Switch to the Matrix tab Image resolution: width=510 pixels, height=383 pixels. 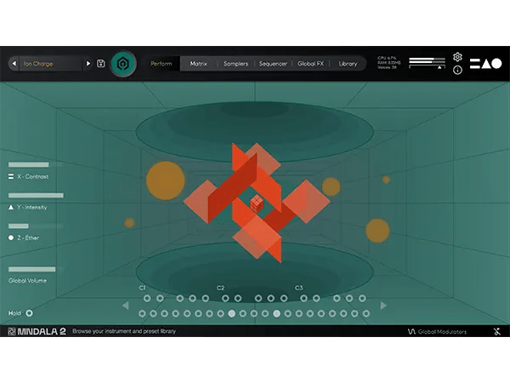click(x=198, y=64)
